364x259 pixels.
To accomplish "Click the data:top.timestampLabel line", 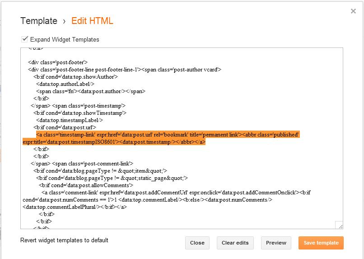I will point(70,120).
